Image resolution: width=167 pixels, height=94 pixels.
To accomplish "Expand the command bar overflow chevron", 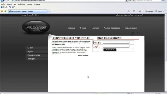I will pos(166,10).
